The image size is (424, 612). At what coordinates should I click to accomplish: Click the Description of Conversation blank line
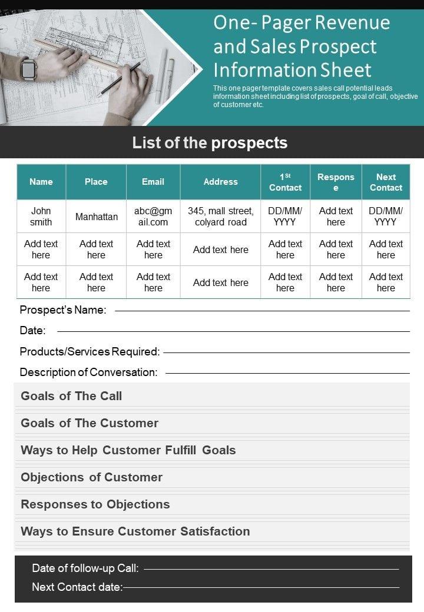pyautogui.click(x=287, y=372)
